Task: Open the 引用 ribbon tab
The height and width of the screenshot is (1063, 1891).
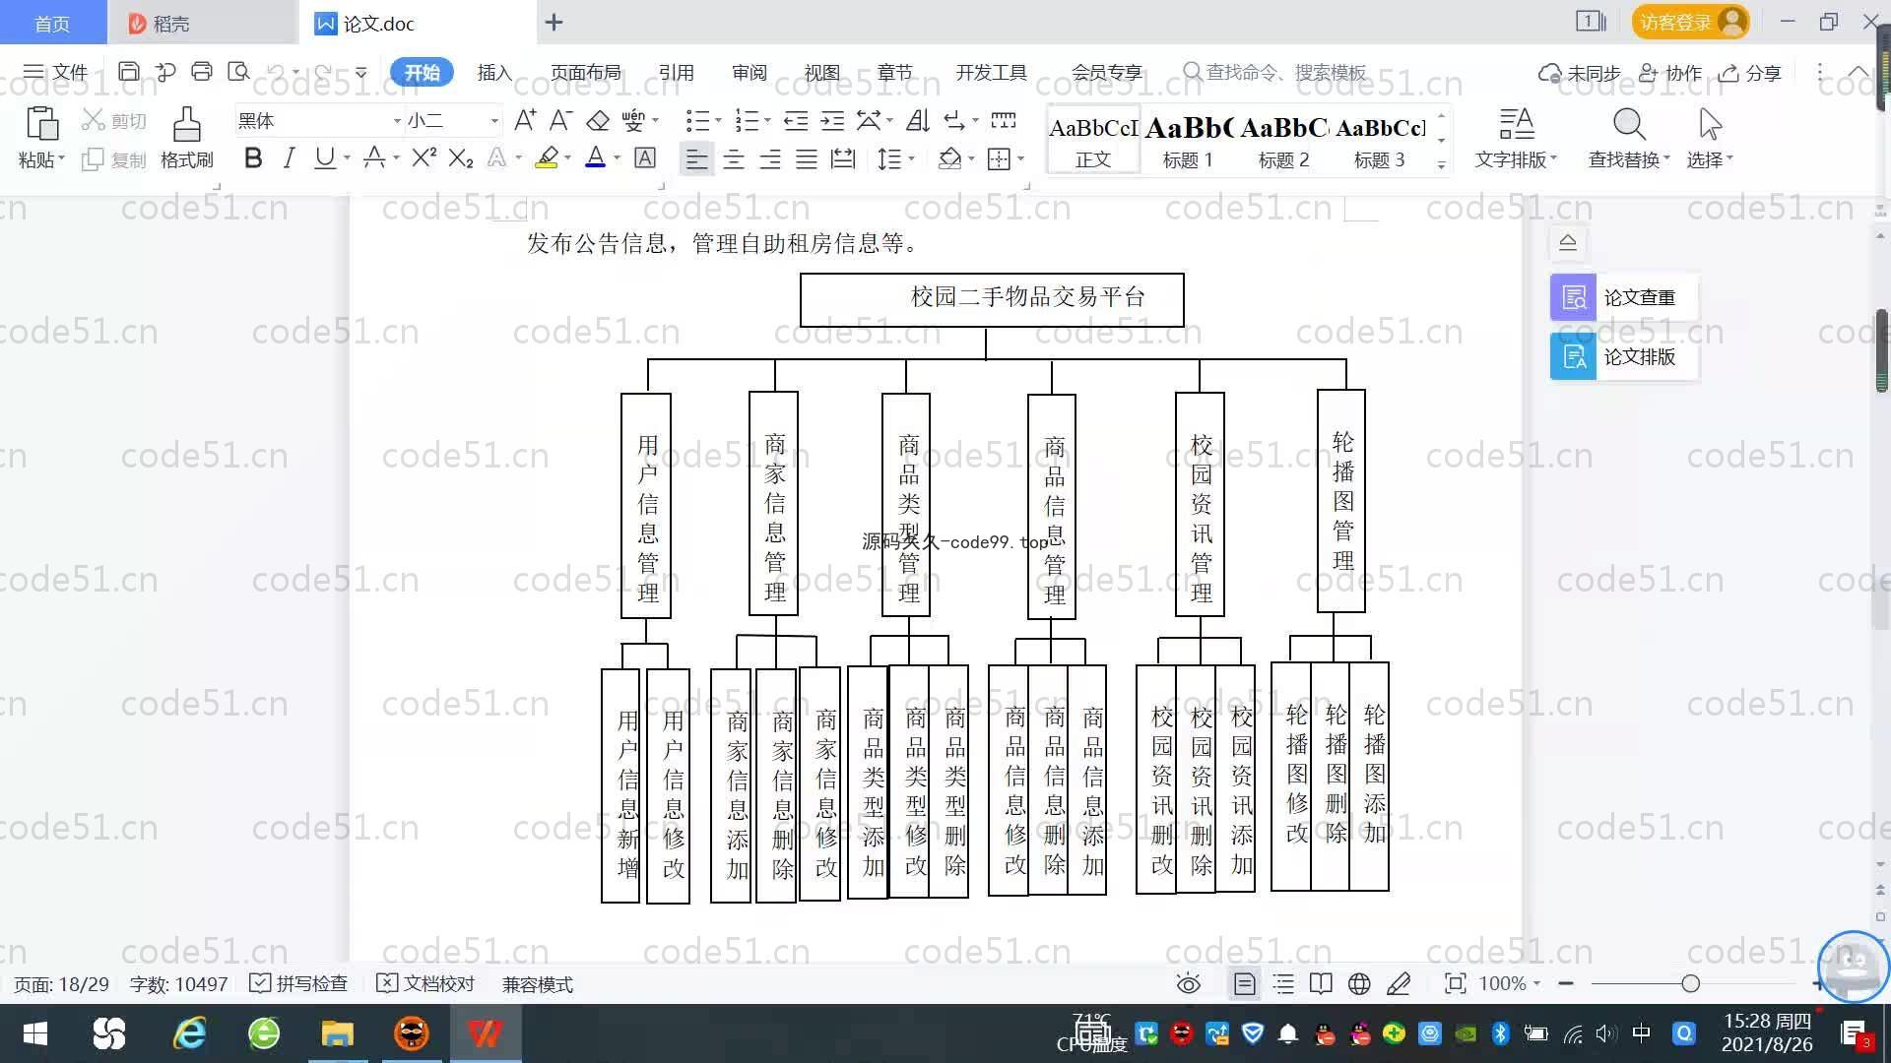Action: tap(677, 72)
